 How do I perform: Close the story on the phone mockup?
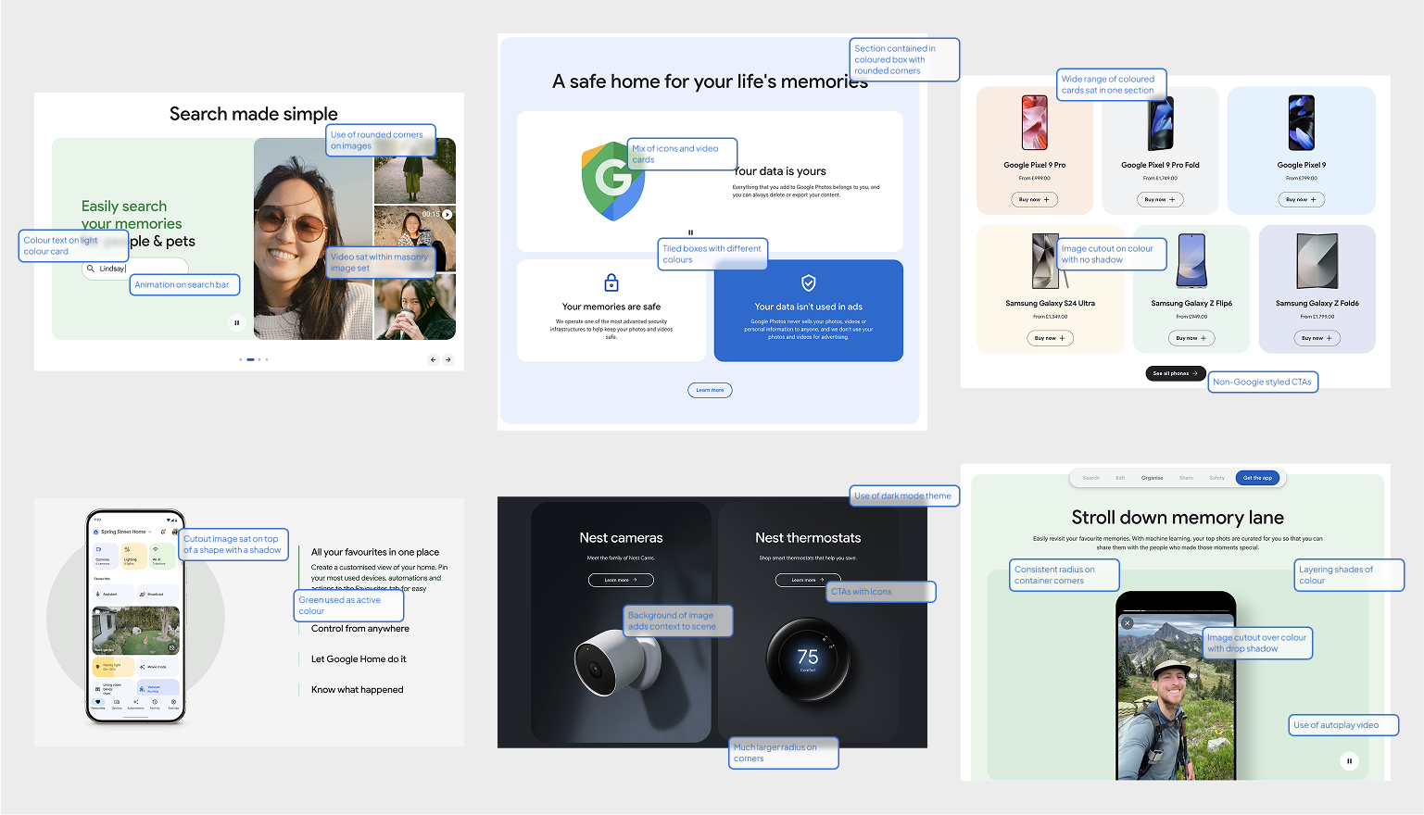pos(1128,623)
